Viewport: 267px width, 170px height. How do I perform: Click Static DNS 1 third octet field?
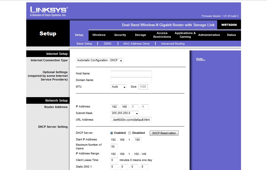[134, 167]
